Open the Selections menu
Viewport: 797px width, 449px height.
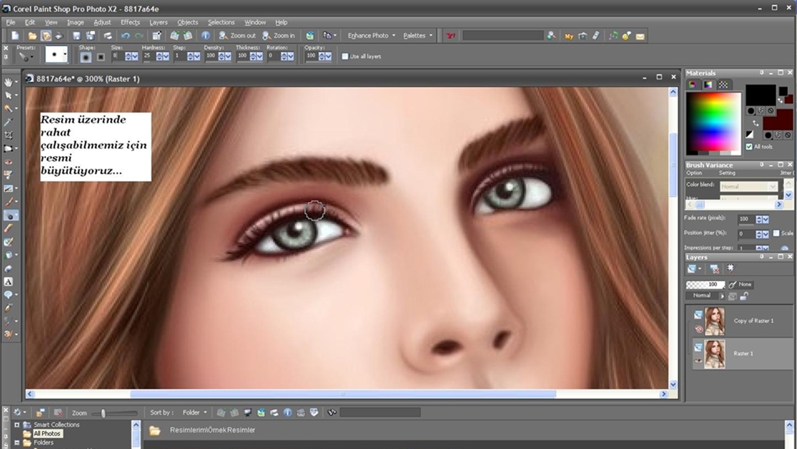point(221,22)
